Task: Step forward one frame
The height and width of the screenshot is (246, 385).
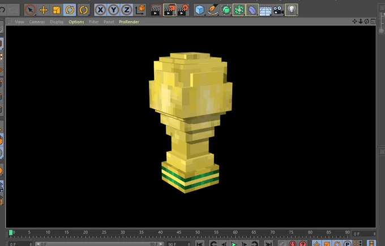Action: (x=244, y=244)
